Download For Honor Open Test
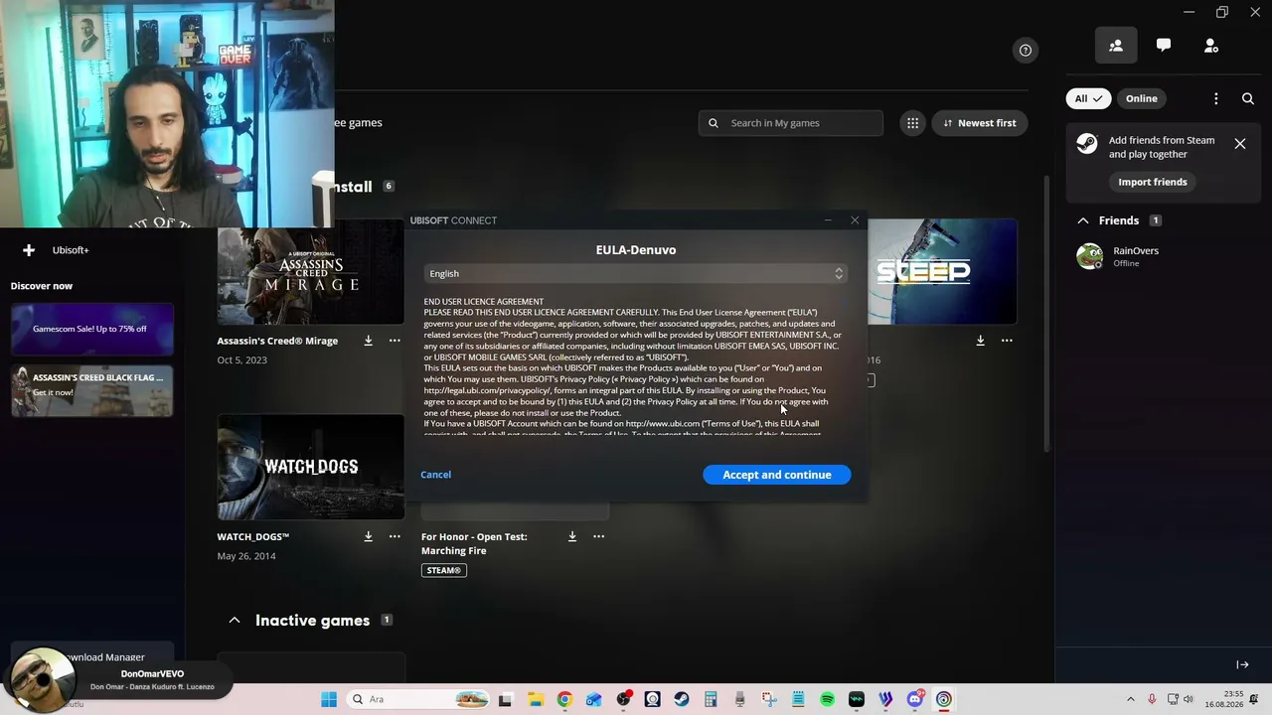 pyautogui.click(x=572, y=536)
